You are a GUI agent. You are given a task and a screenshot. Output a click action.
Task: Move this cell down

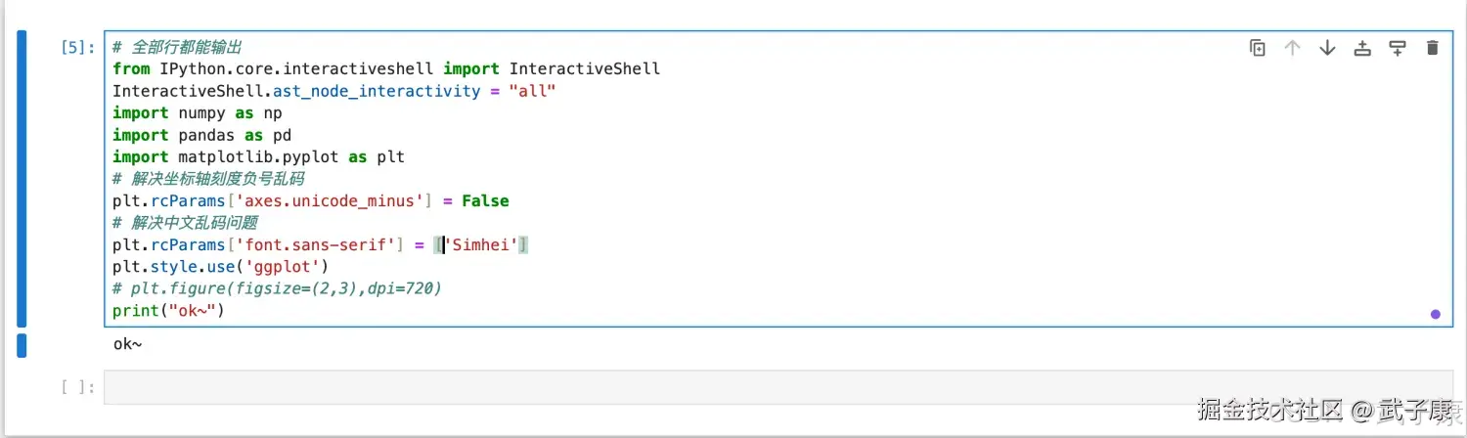point(1327,48)
